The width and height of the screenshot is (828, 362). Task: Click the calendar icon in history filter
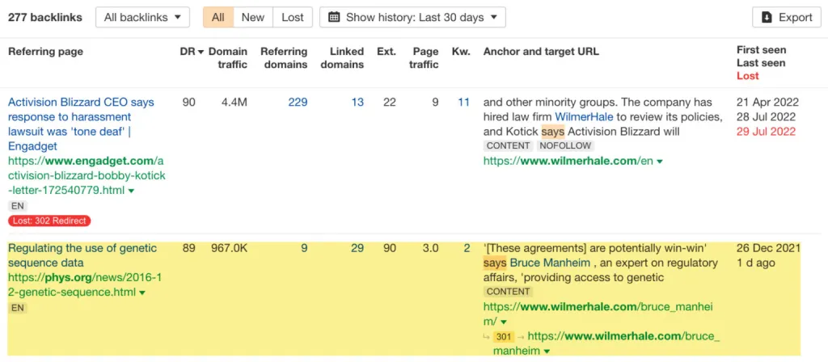coord(334,17)
